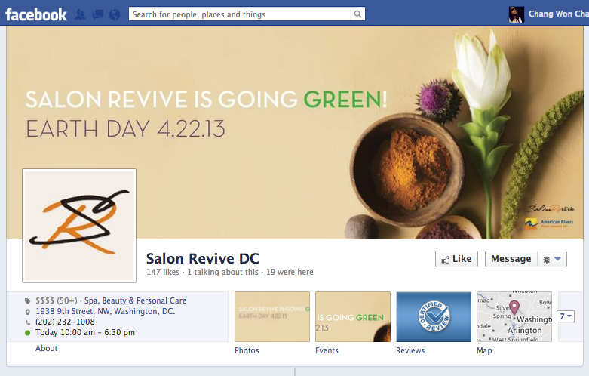Open the friend requests icon

coord(80,14)
